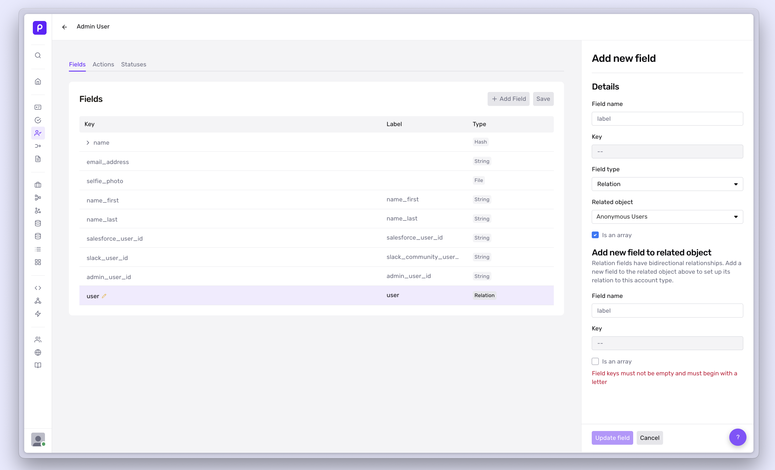
Task: Open the globe sidebar icon
Action: (38, 353)
